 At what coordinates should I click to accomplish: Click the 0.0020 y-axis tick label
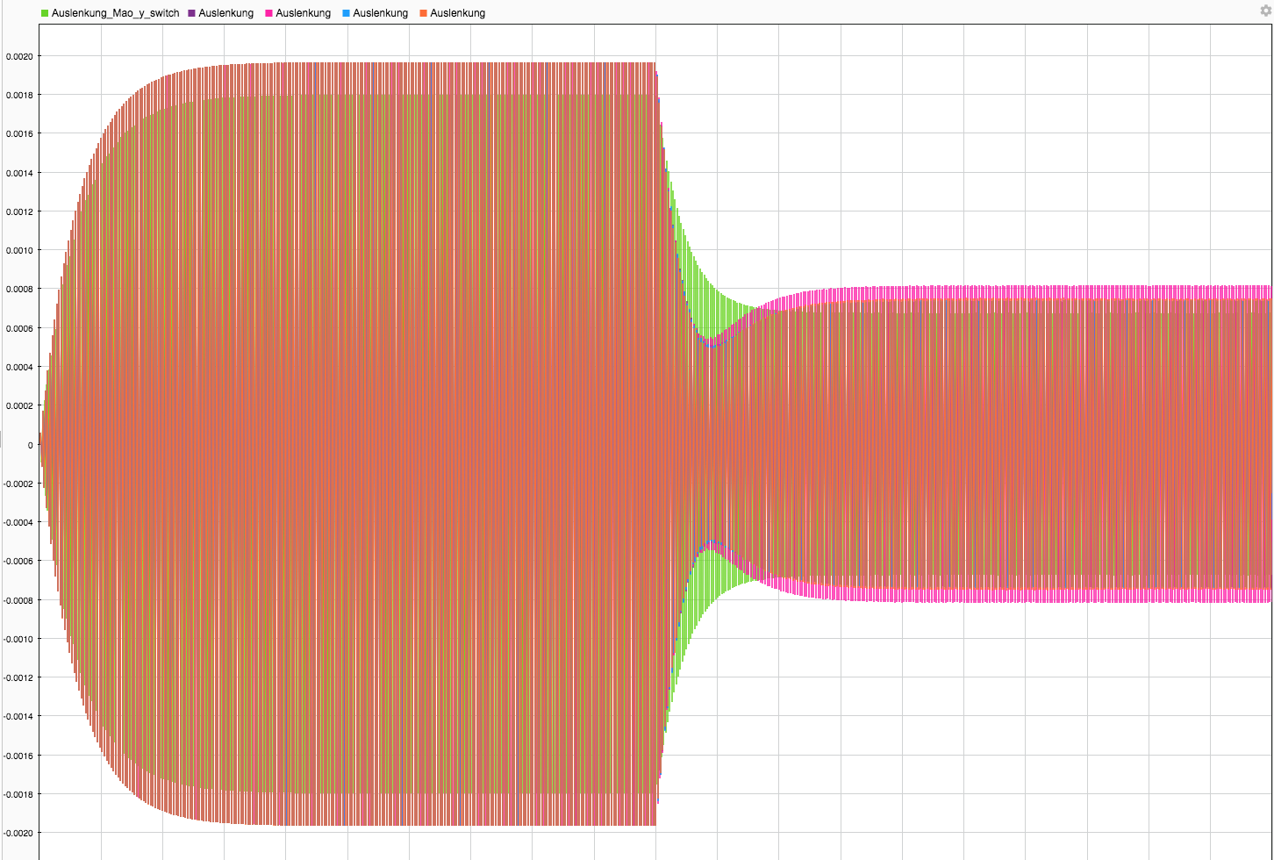(x=19, y=56)
